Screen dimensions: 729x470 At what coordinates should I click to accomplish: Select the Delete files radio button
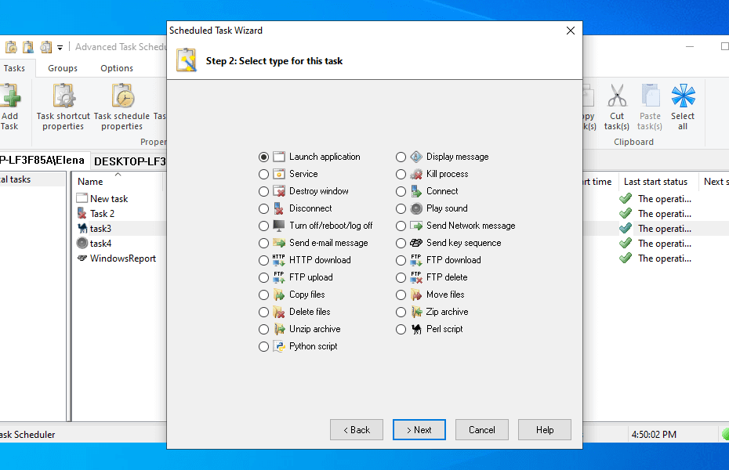pyautogui.click(x=263, y=312)
